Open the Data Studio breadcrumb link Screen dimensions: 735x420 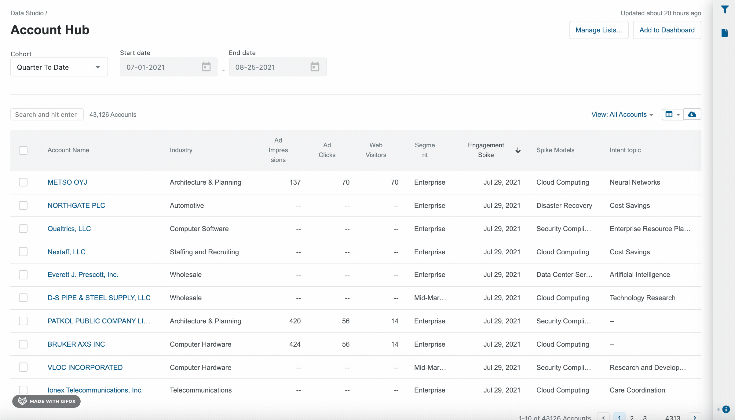27,13
